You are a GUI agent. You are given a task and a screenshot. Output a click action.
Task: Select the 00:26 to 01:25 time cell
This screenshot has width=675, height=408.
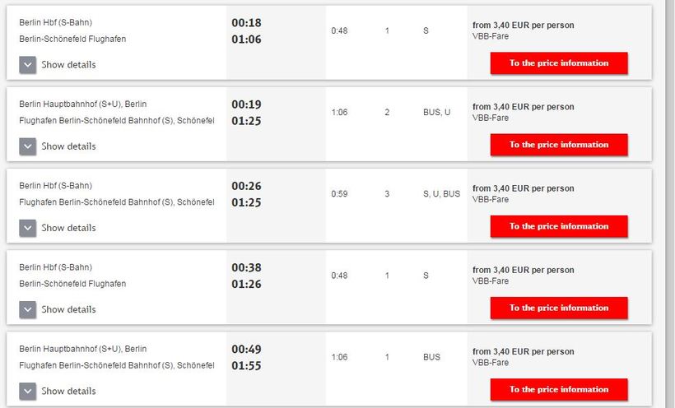[x=276, y=206]
